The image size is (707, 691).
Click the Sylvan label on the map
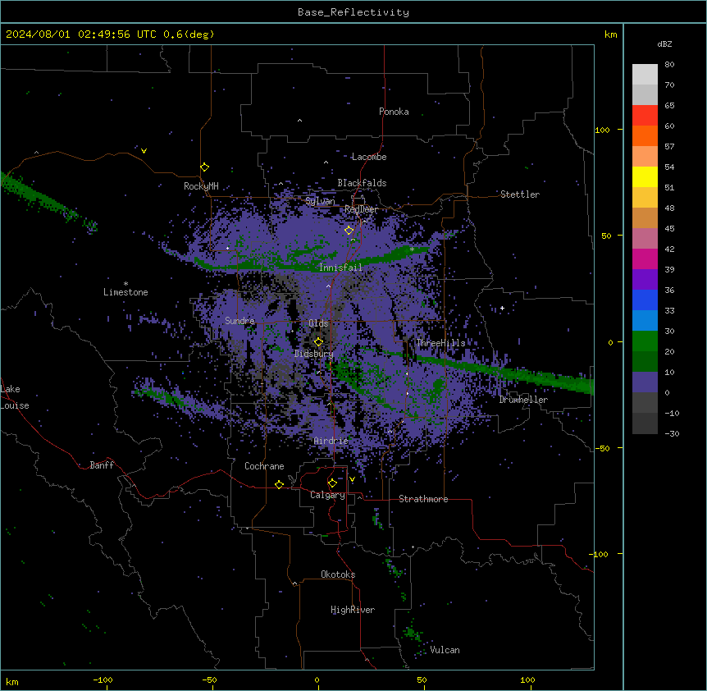pos(320,201)
